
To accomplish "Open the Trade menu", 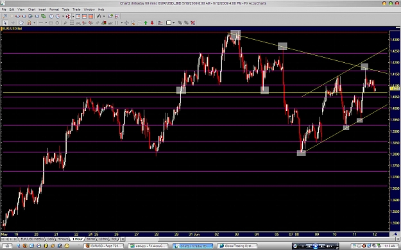I will 76,10.
